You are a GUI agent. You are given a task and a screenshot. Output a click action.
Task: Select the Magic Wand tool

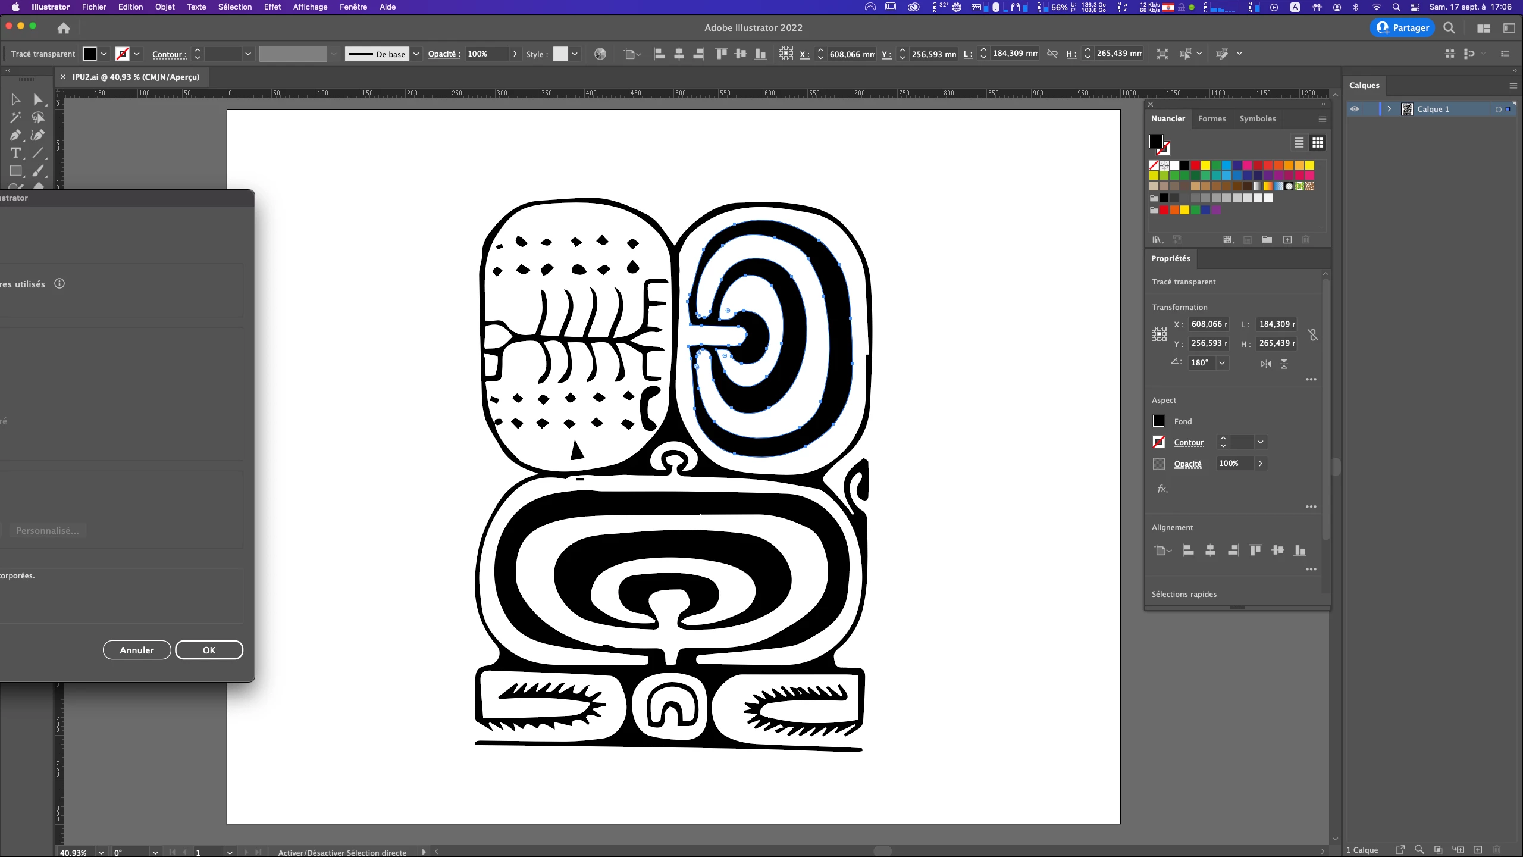click(15, 117)
